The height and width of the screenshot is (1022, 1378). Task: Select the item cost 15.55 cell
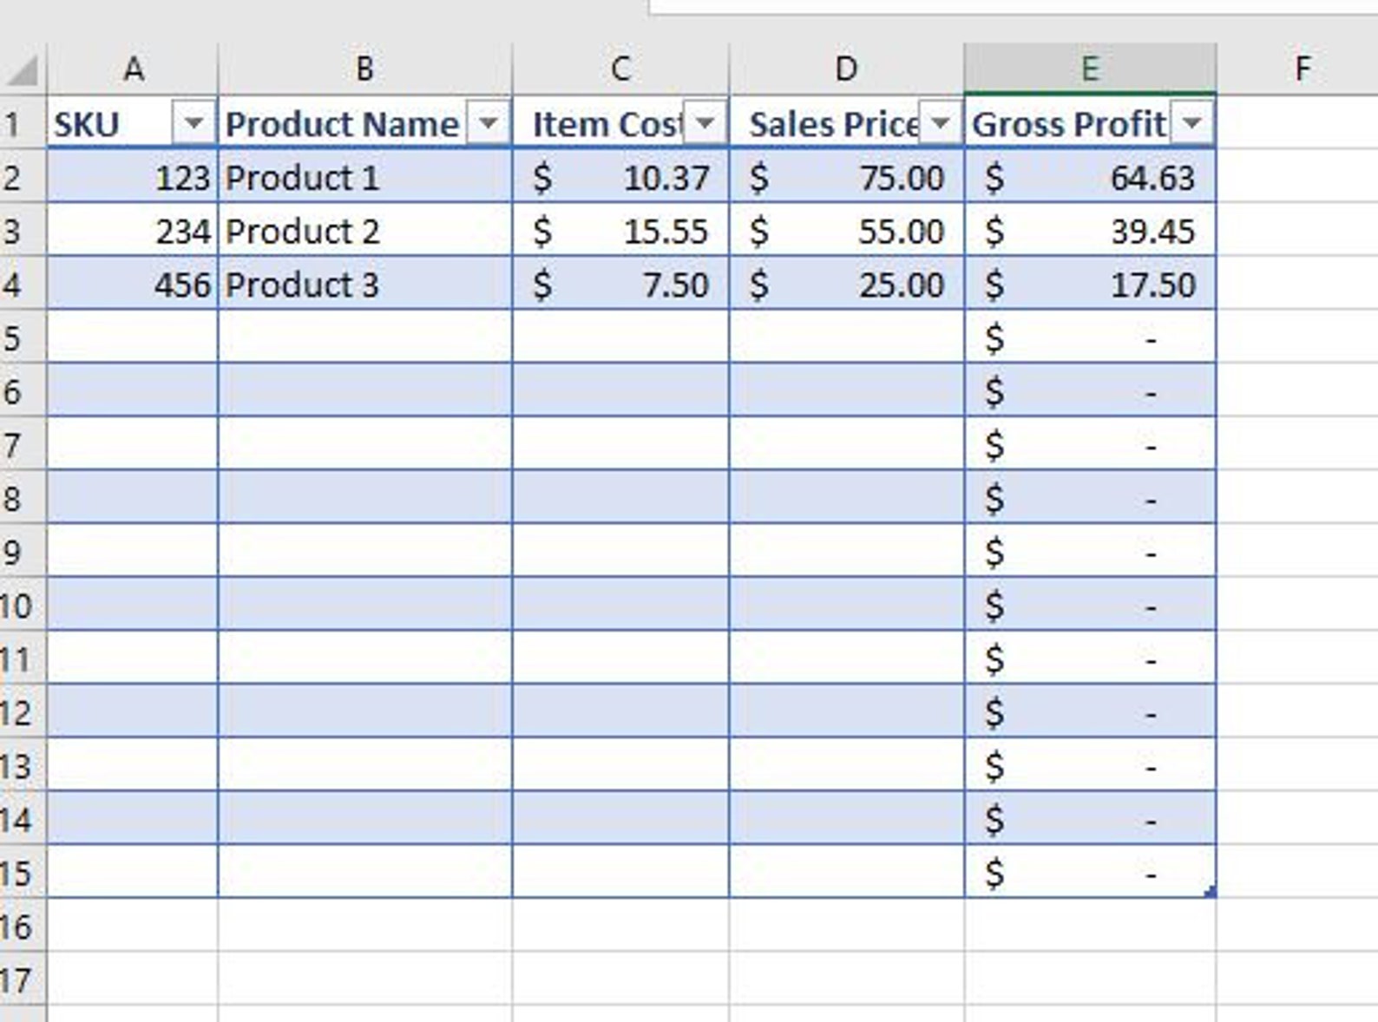coord(620,232)
